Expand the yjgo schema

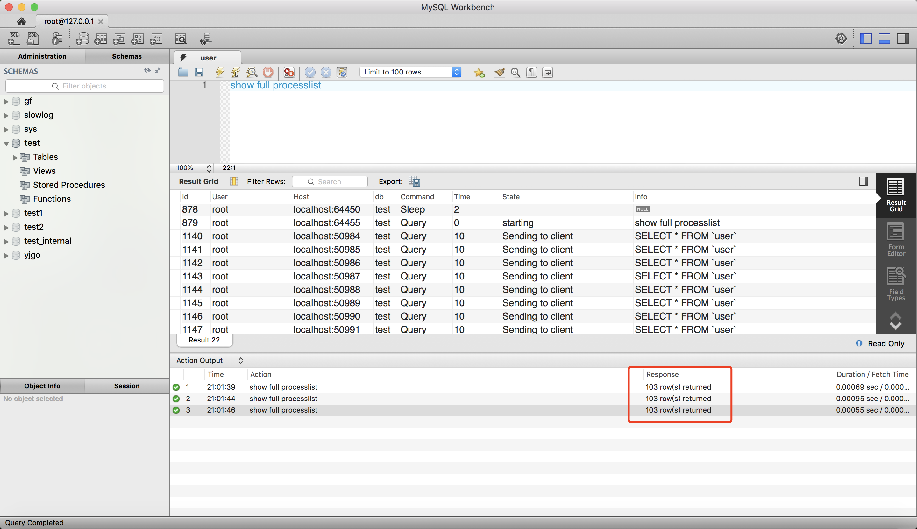6,255
